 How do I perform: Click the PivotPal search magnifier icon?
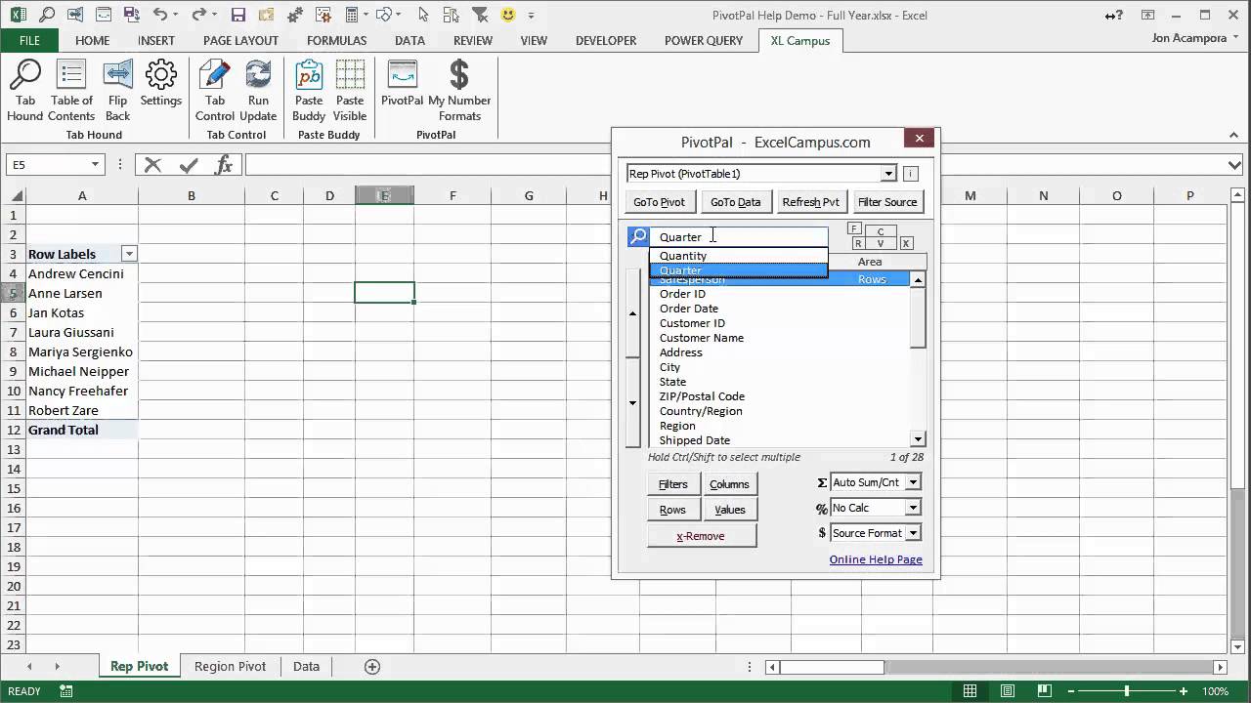637,236
